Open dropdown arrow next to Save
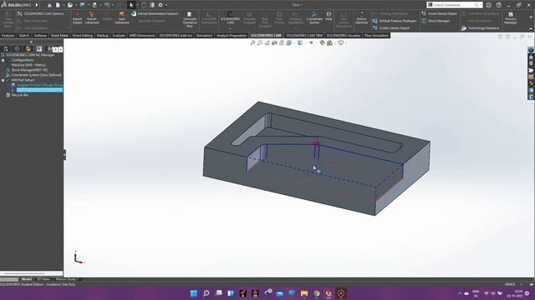 (88, 5)
